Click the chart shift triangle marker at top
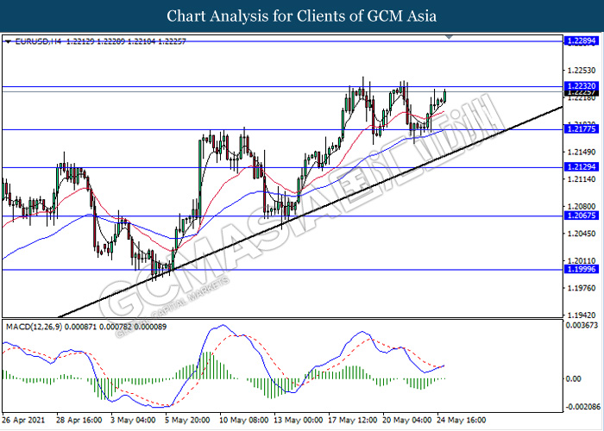 click(450, 37)
